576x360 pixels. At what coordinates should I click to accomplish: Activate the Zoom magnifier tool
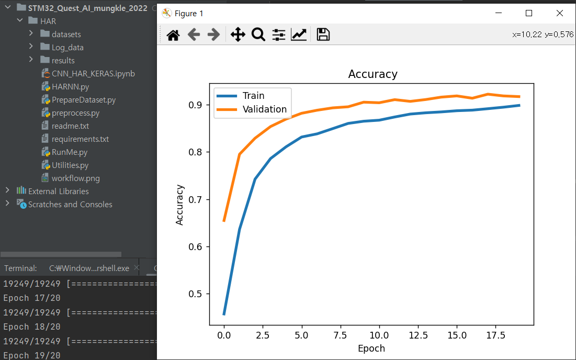pos(258,35)
